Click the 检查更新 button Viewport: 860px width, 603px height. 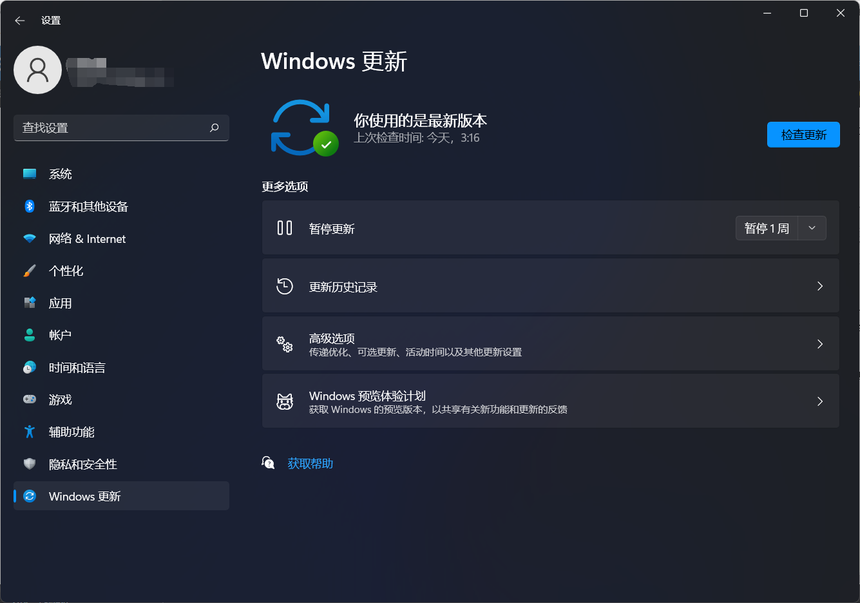pyautogui.click(x=803, y=135)
